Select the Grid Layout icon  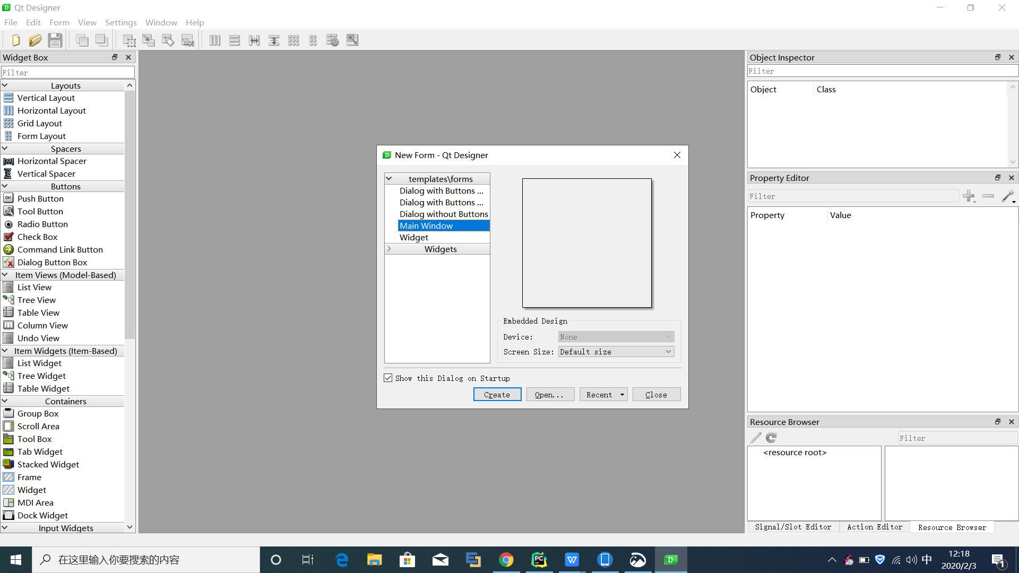click(x=8, y=123)
